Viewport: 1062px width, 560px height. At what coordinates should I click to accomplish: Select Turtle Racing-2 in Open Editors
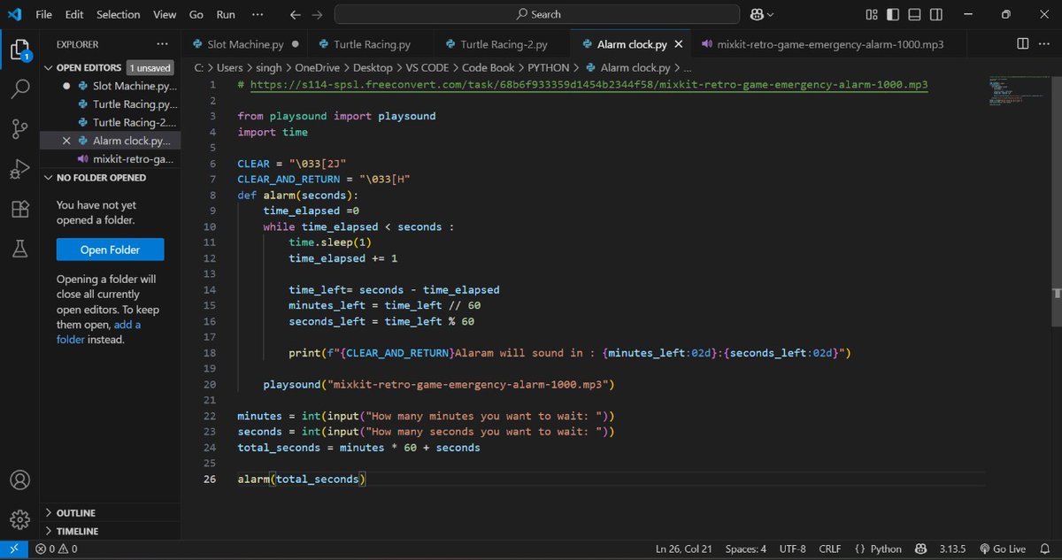(x=111, y=122)
